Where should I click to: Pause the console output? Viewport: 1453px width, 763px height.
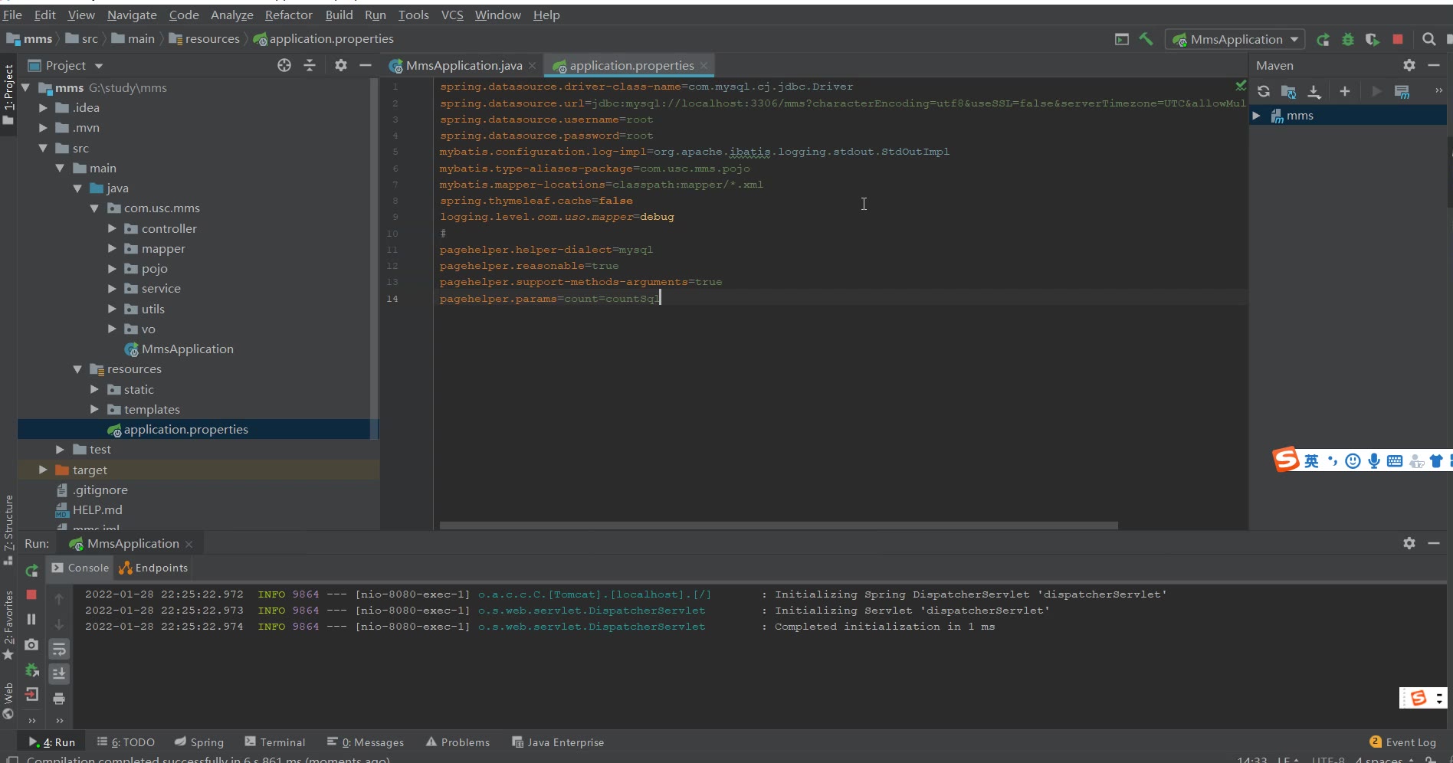31,619
